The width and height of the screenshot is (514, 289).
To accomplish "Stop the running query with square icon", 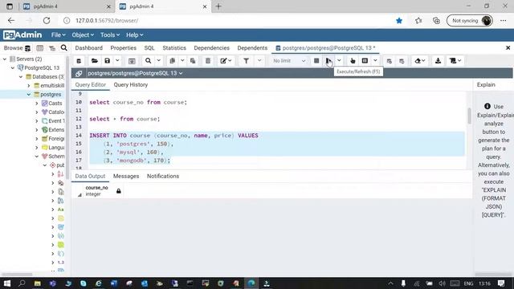I will tap(316, 61).
